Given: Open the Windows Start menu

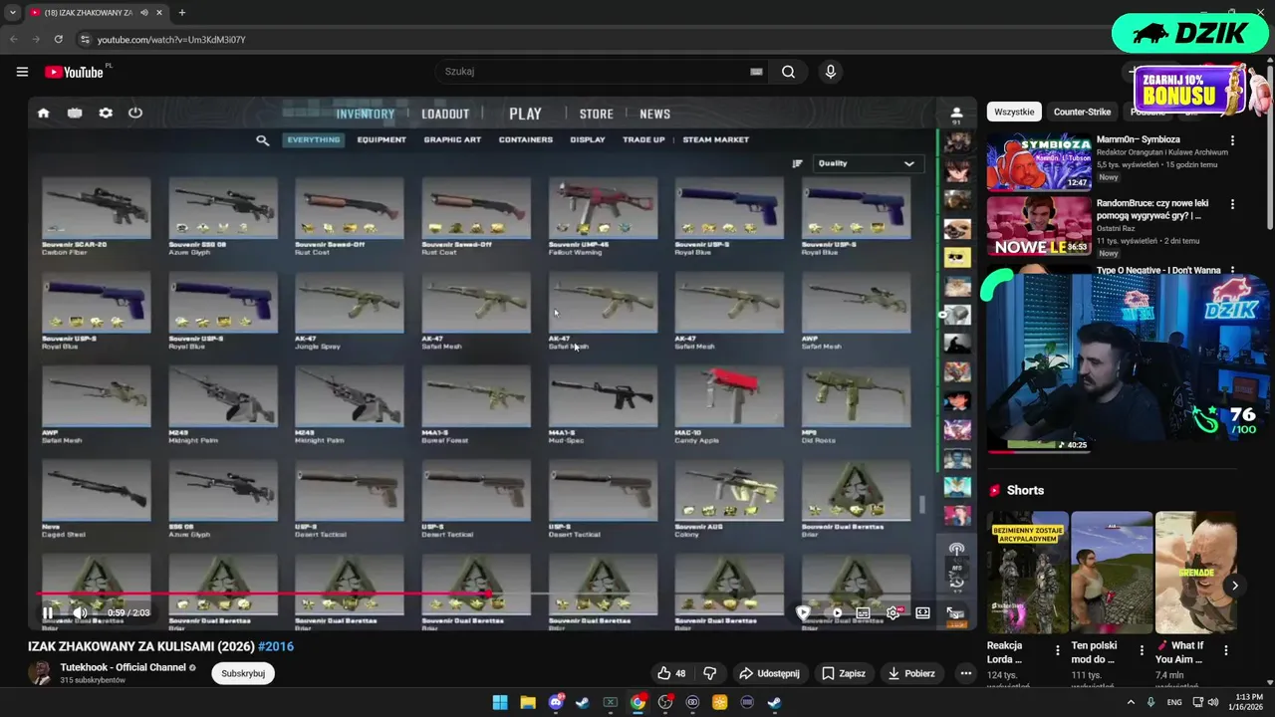Looking at the screenshot, I should click(x=499, y=702).
